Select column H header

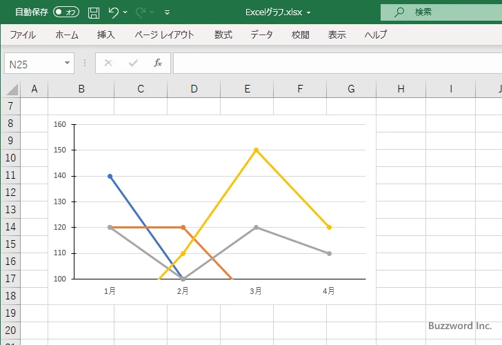pos(401,89)
